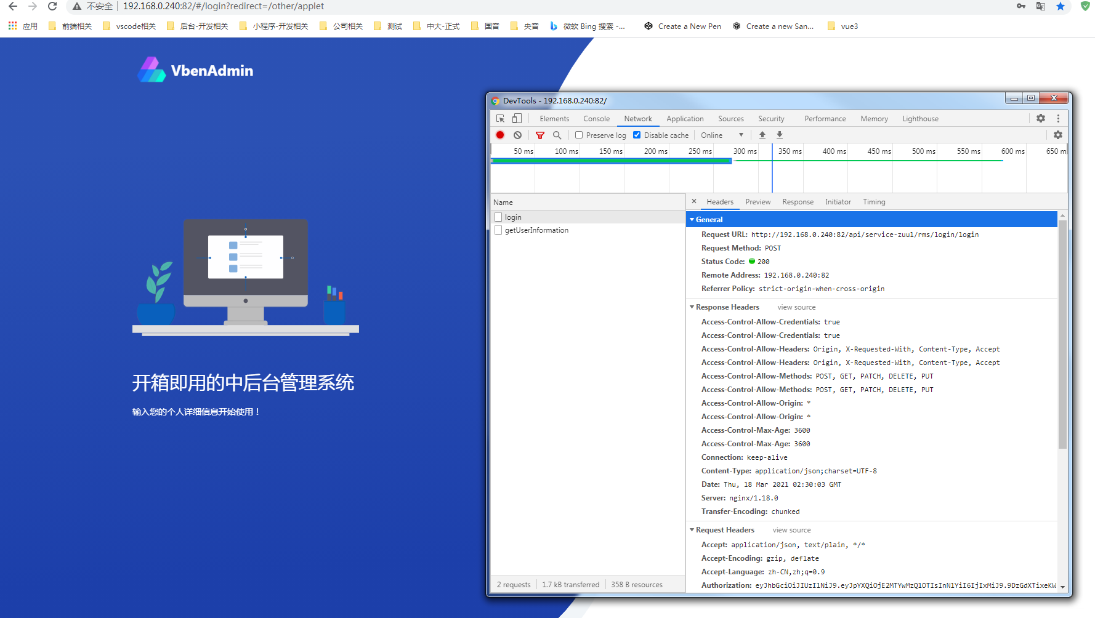The image size is (1095, 618).
Task: Open the Online throttling dropdown
Action: point(722,135)
